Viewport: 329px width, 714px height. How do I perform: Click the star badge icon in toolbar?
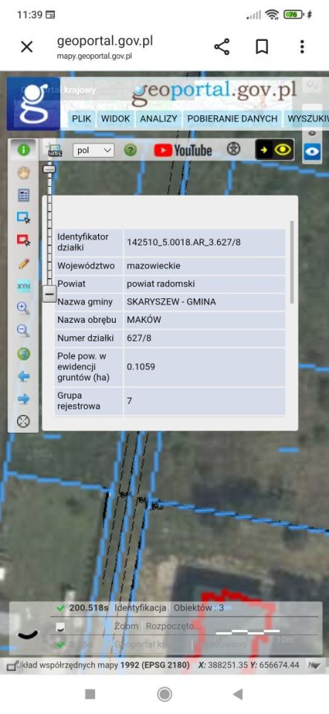coord(234,149)
